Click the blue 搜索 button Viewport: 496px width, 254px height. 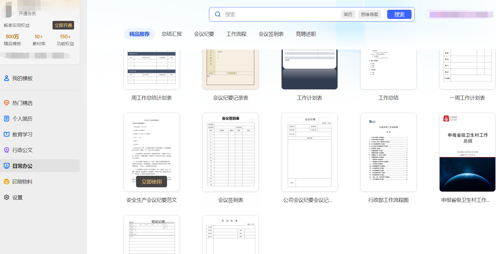[399, 14]
